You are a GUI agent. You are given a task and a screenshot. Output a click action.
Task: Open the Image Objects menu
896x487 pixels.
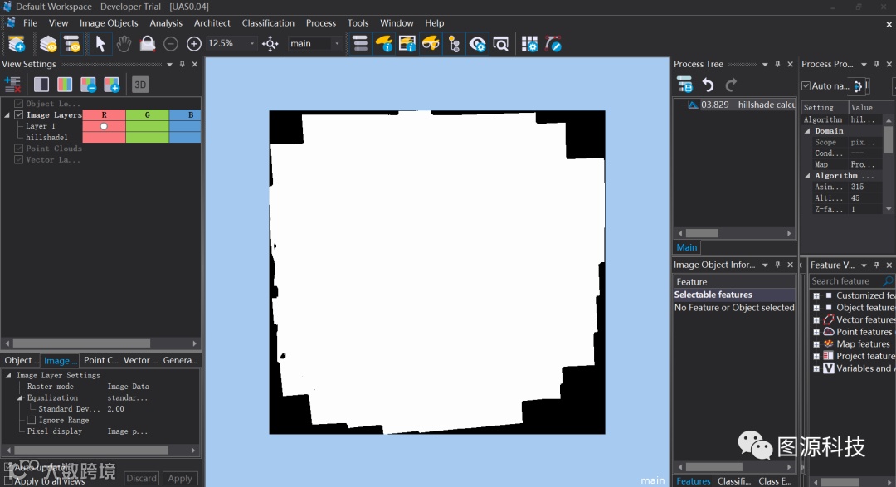109,23
